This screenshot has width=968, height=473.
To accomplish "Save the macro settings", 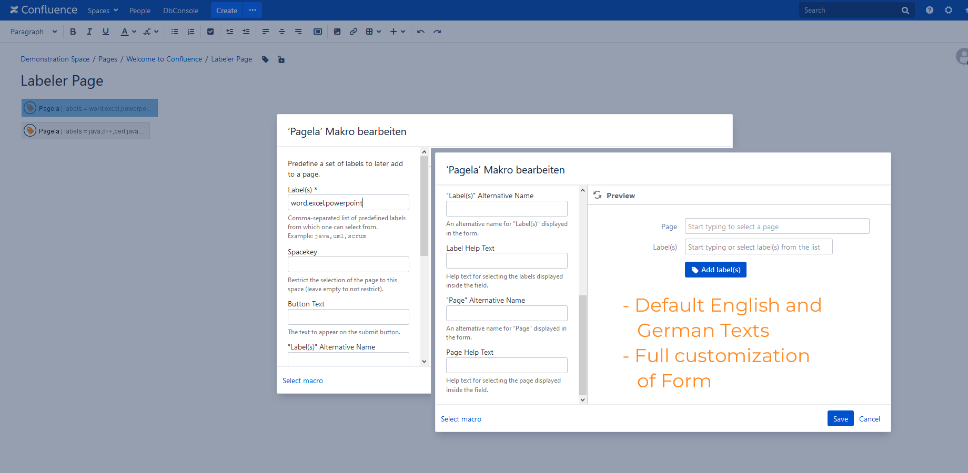I will coord(840,418).
